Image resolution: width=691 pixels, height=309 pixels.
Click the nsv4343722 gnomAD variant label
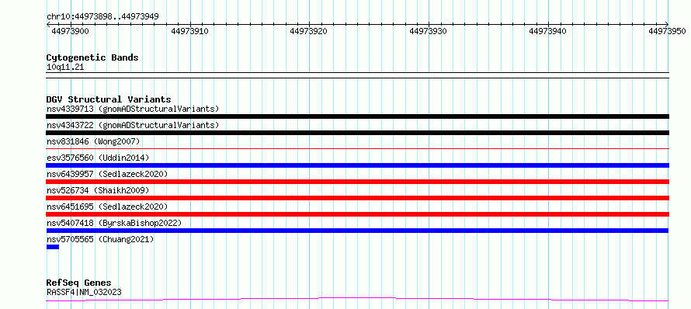[133, 125]
